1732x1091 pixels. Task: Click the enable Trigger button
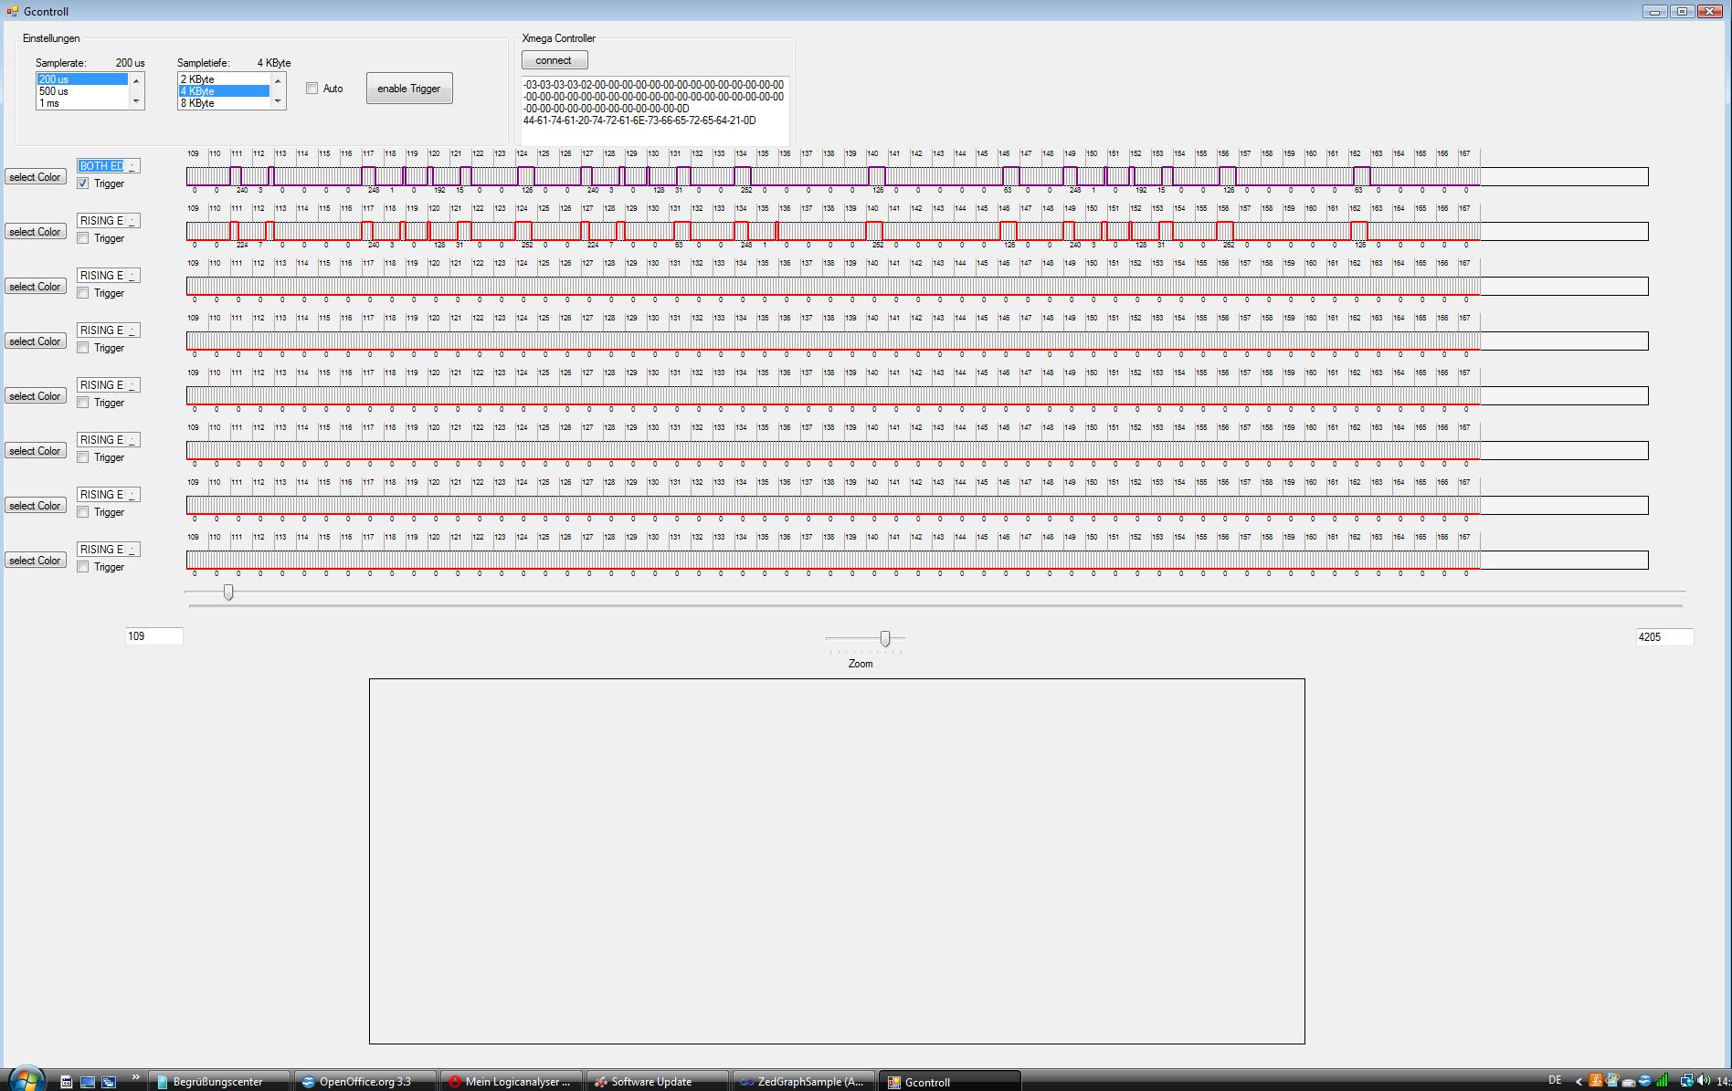(409, 89)
